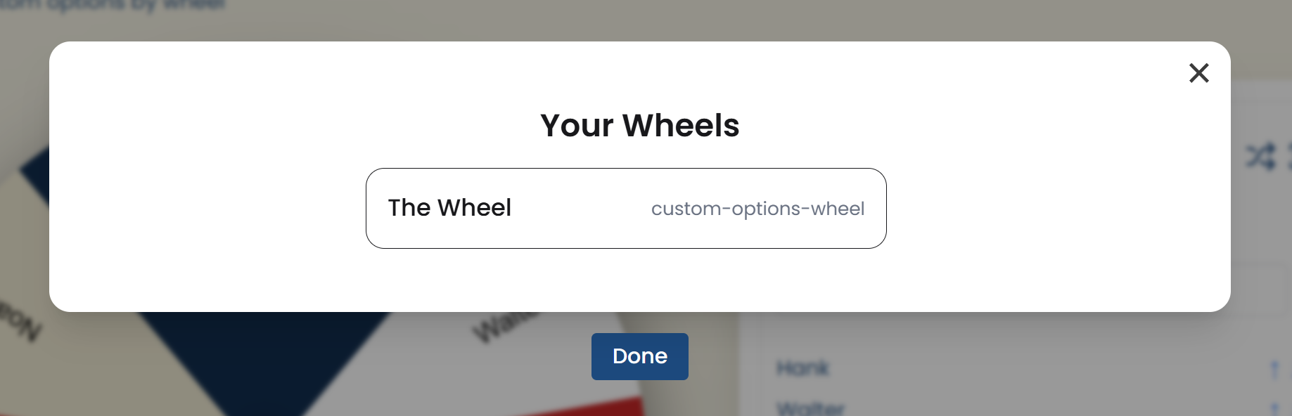Click the arrow icon next to Walter
Image resolution: width=1292 pixels, height=416 pixels.
(1276, 406)
